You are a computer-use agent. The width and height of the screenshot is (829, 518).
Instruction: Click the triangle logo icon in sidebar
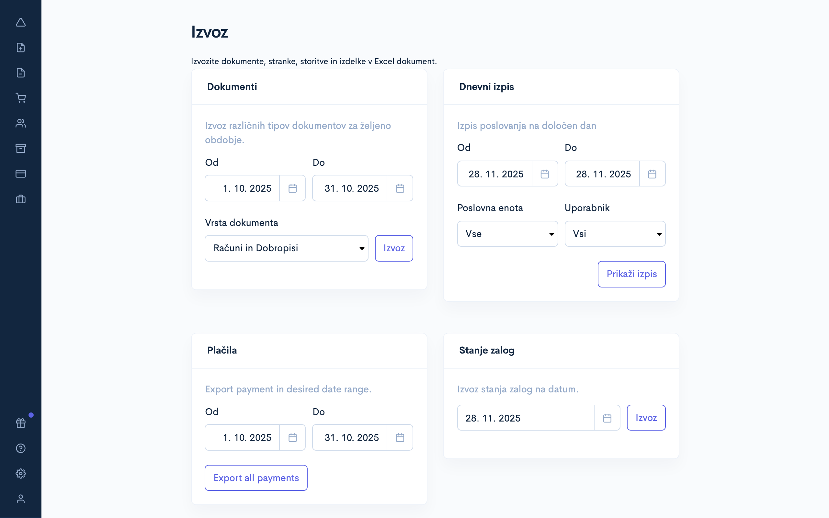coord(20,23)
